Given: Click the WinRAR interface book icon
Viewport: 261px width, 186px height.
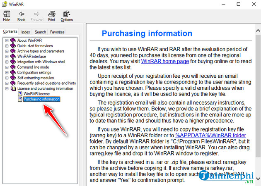Looking at the screenshot, I should (x=13, y=57).
